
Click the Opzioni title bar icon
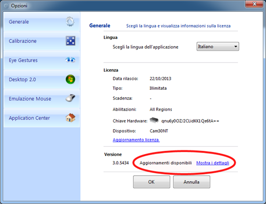(6, 6)
